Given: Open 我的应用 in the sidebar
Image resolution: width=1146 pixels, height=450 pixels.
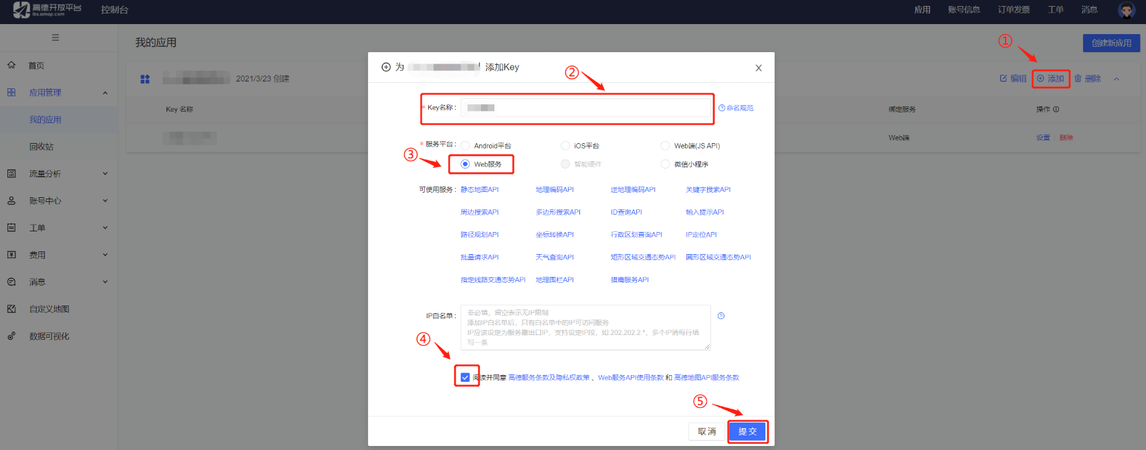Looking at the screenshot, I should click(45, 120).
